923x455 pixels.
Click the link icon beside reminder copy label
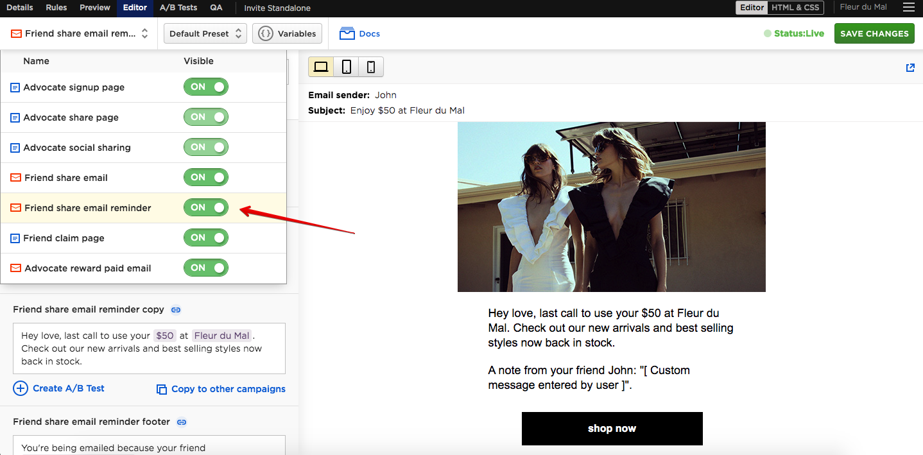click(176, 309)
